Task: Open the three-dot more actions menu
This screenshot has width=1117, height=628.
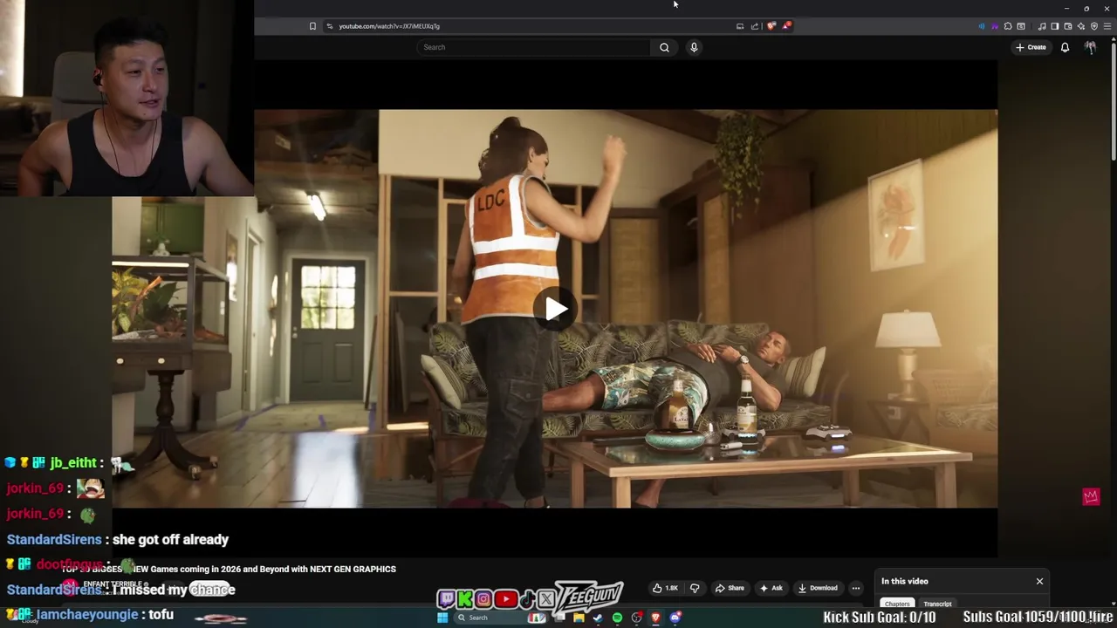Action: (856, 588)
